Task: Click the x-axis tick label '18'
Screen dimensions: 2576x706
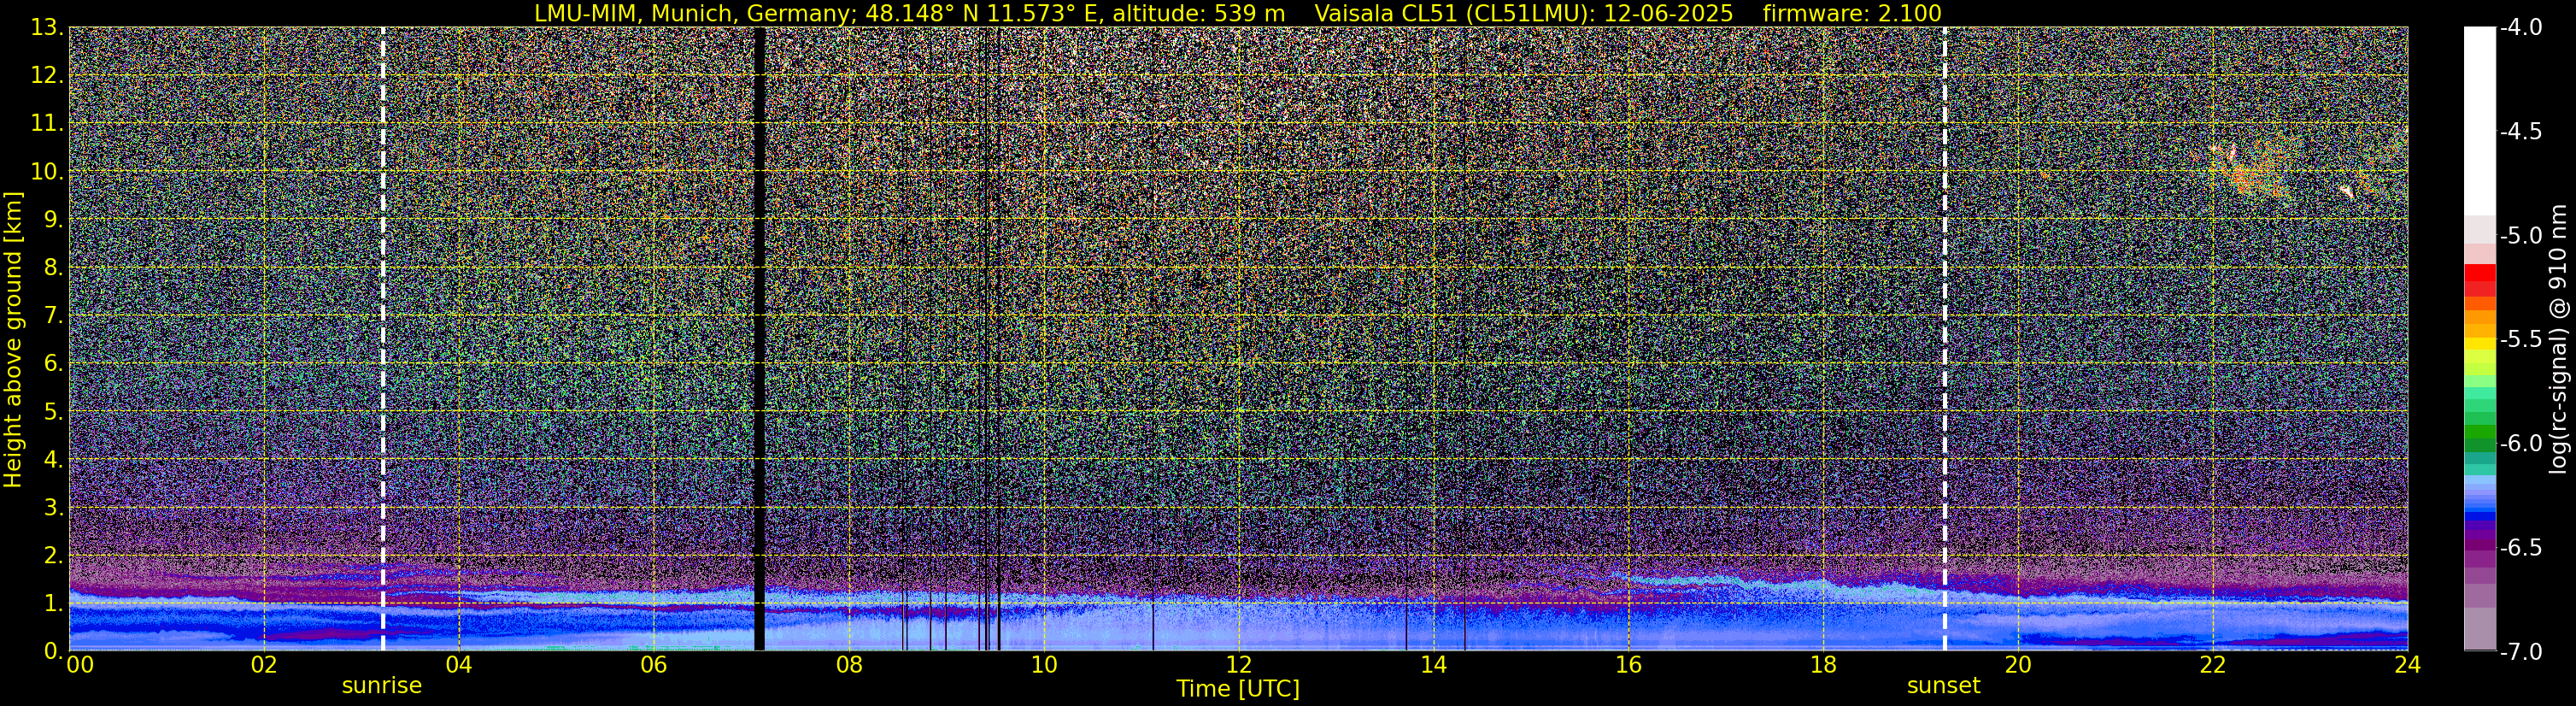Action: point(1824,665)
